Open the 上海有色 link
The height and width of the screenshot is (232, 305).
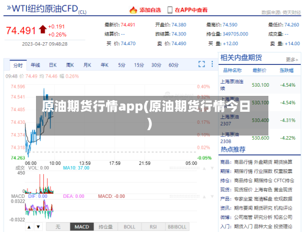[x=263, y=190]
